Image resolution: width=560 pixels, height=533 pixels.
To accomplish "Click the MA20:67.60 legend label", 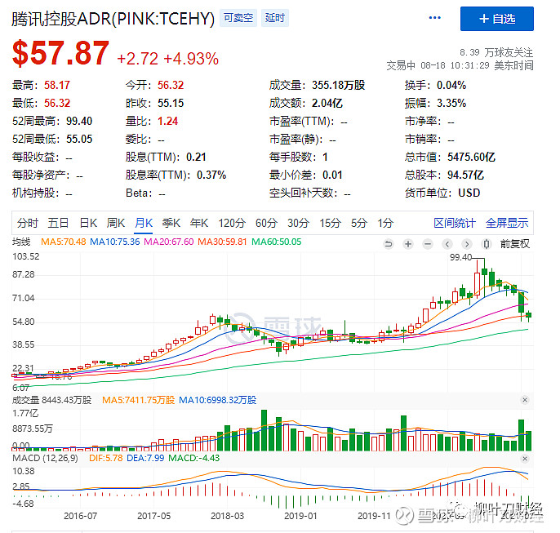I will coord(168,242).
